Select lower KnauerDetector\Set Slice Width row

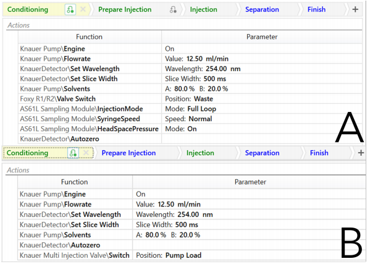tap(192, 224)
